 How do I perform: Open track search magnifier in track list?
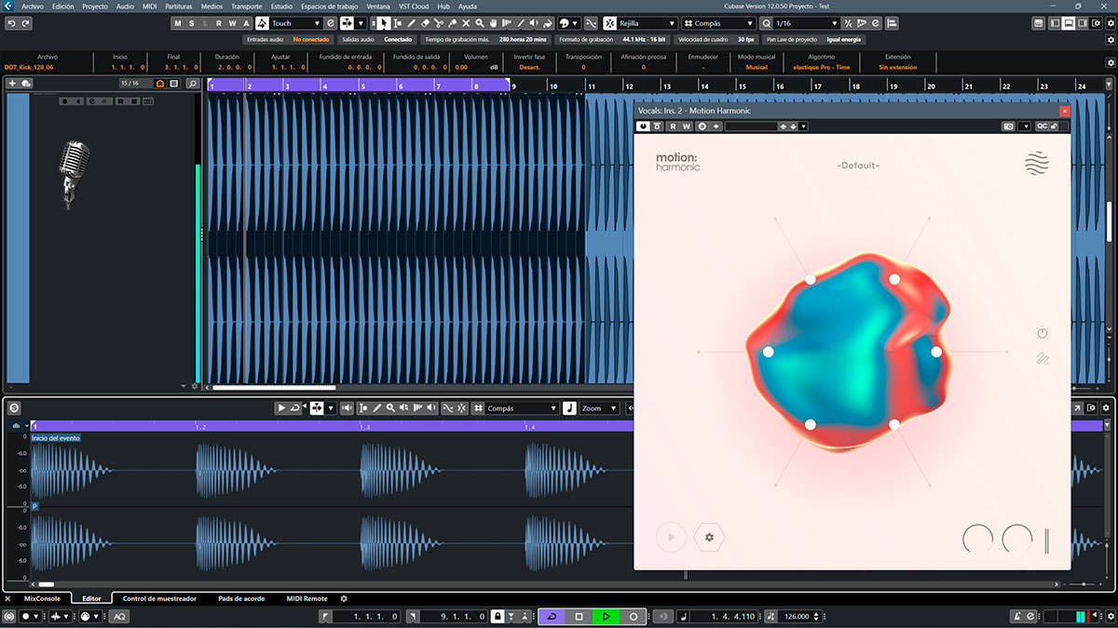coord(193,84)
